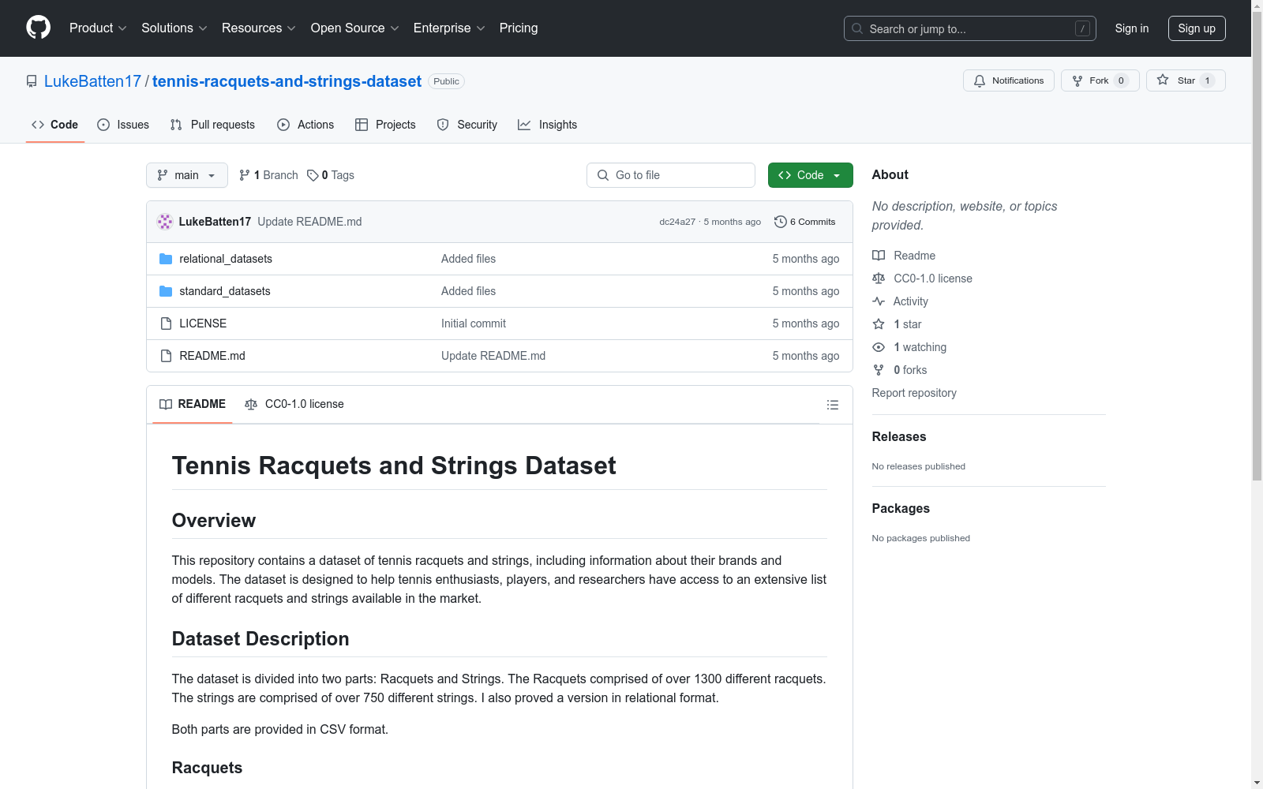Screen dimensions: 1263x789
Task: Click the GitHub logo icon
Action: click(x=38, y=28)
